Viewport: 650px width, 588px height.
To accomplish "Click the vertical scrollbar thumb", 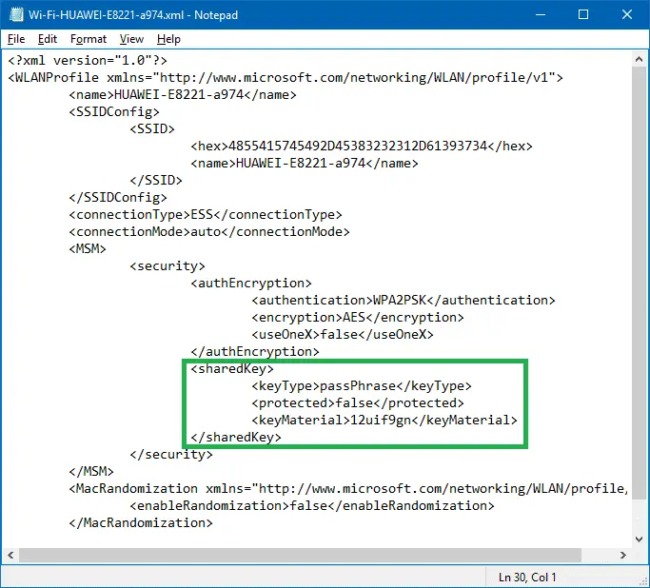I will pyautogui.click(x=639, y=283).
